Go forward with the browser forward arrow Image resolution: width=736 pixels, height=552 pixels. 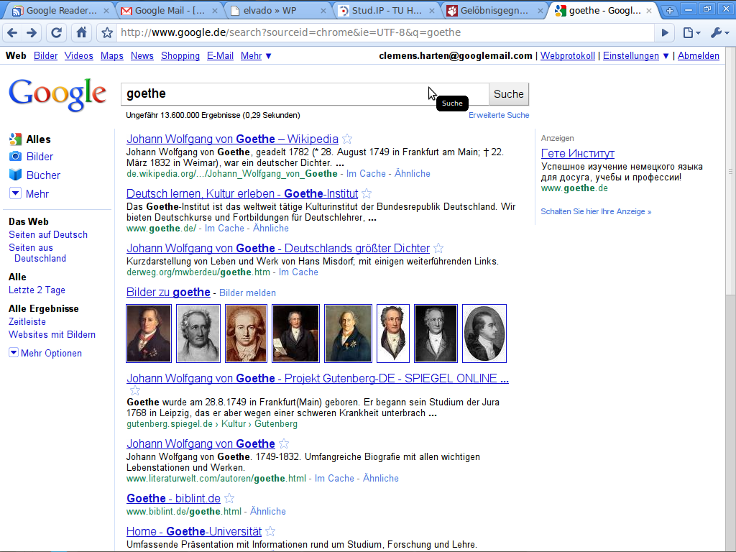(x=32, y=32)
